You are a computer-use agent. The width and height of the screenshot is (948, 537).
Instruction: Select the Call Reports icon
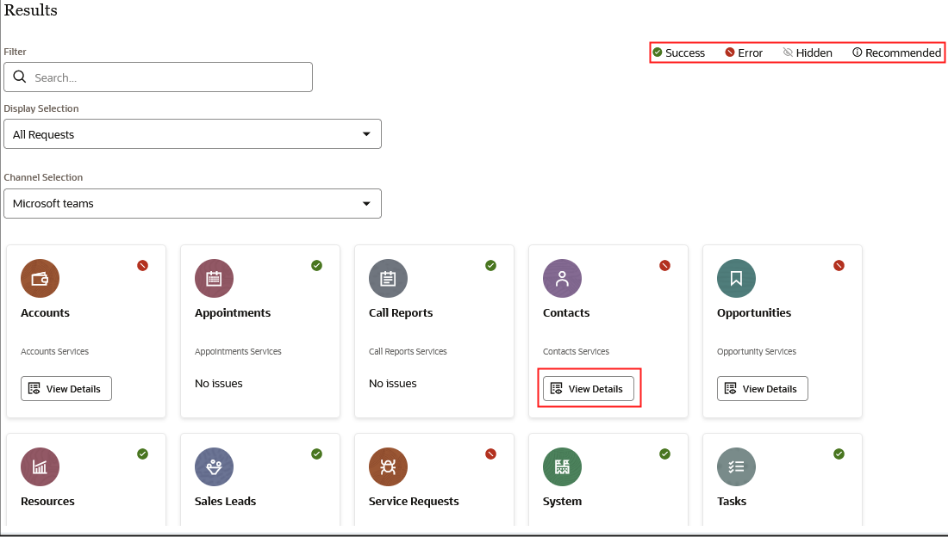click(388, 279)
